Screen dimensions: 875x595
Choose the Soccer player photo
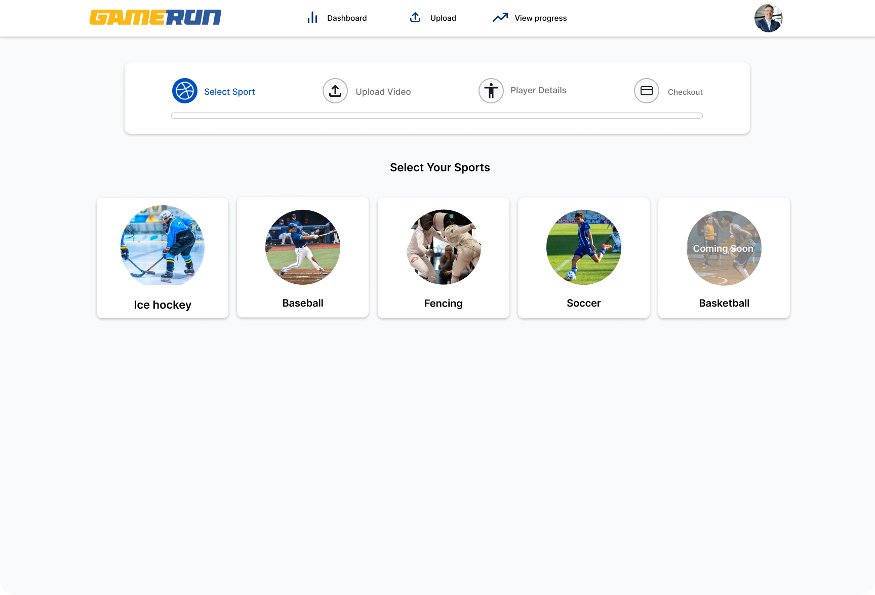584,247
